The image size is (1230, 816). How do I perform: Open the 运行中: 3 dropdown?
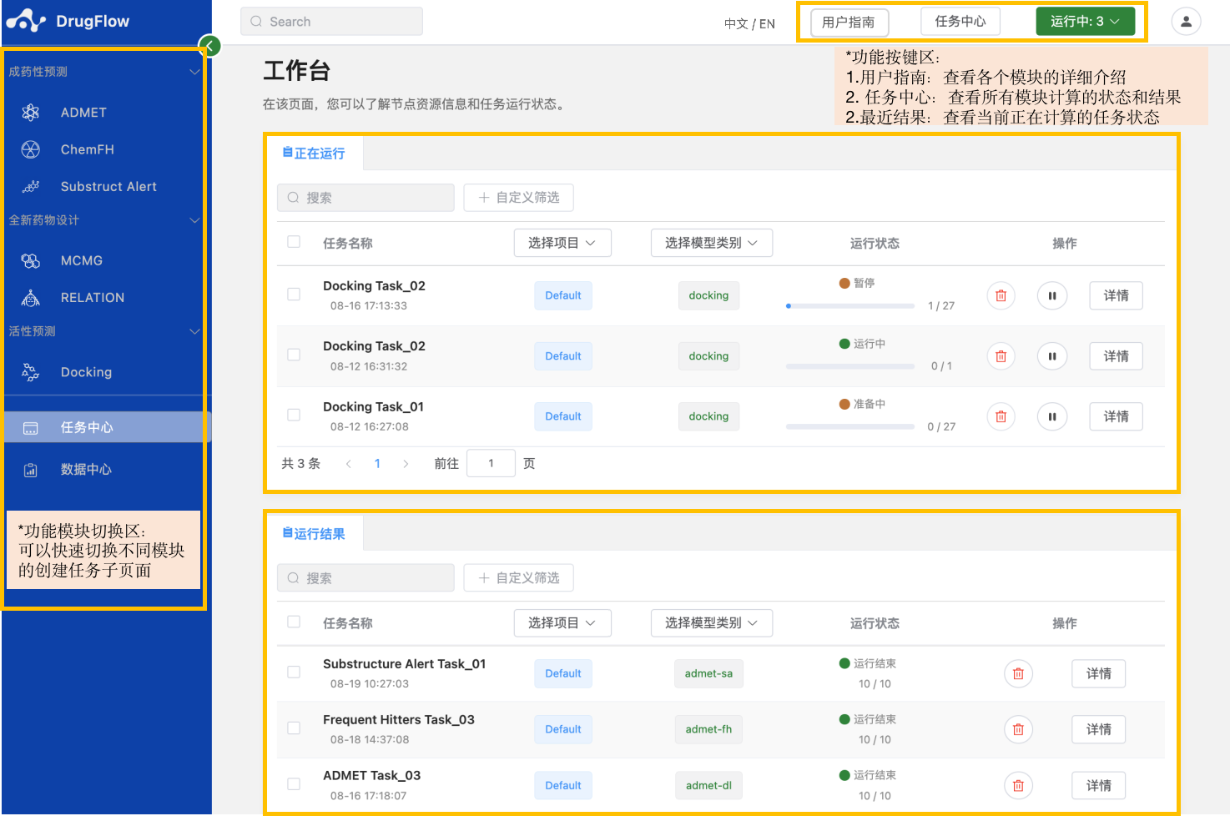click(x=1086, y=22)
